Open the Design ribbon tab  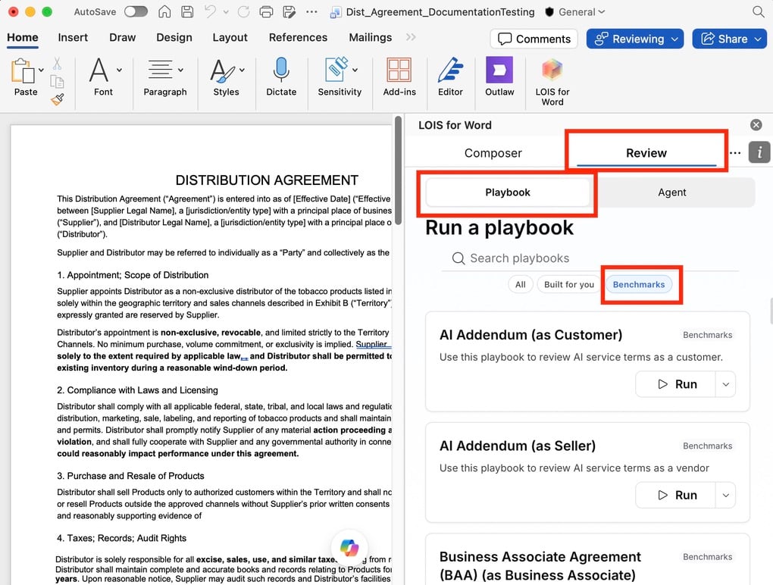[x=174, y=37]
